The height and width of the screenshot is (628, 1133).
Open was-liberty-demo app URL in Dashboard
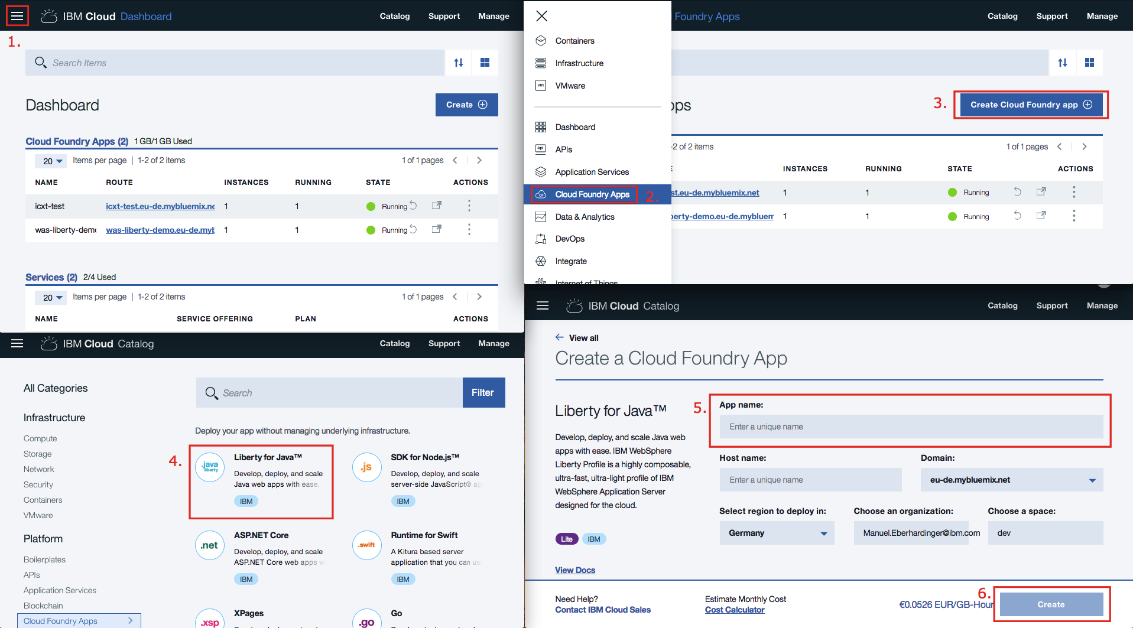(x=437, y=229)
